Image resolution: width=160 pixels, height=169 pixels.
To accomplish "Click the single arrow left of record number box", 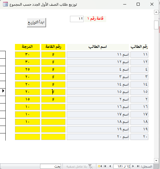I will click(x=110, y=166).
